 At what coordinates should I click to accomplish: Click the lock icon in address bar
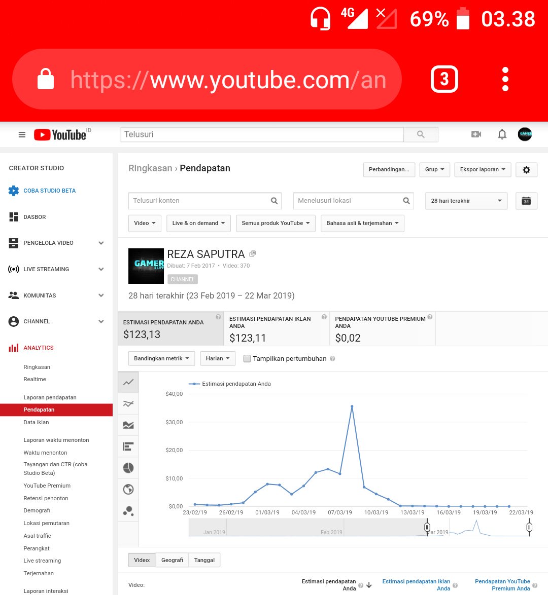tap(46, 79)
